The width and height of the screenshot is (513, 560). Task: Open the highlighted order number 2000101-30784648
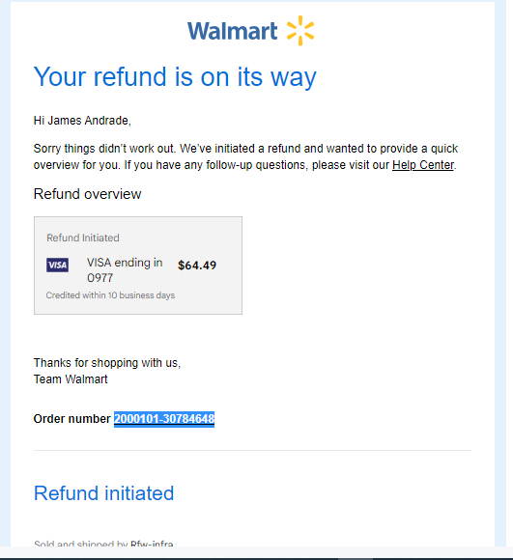[164, 419]
